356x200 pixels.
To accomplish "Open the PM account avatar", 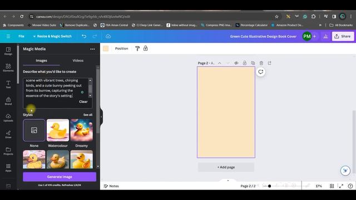I will (x=307, y=36).
